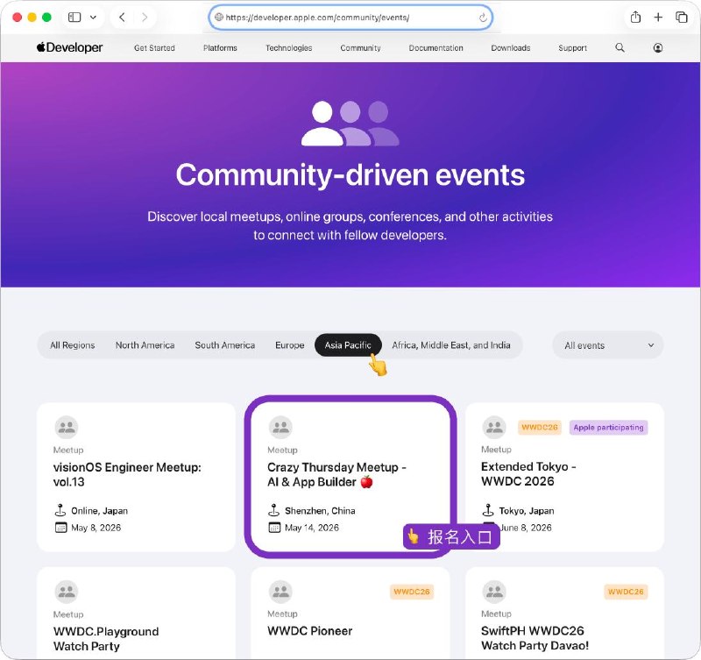Image resolution: width=701 pixels, height=660 pixels.
Task: Click the Apple participating badge
Action: (608, 427)
